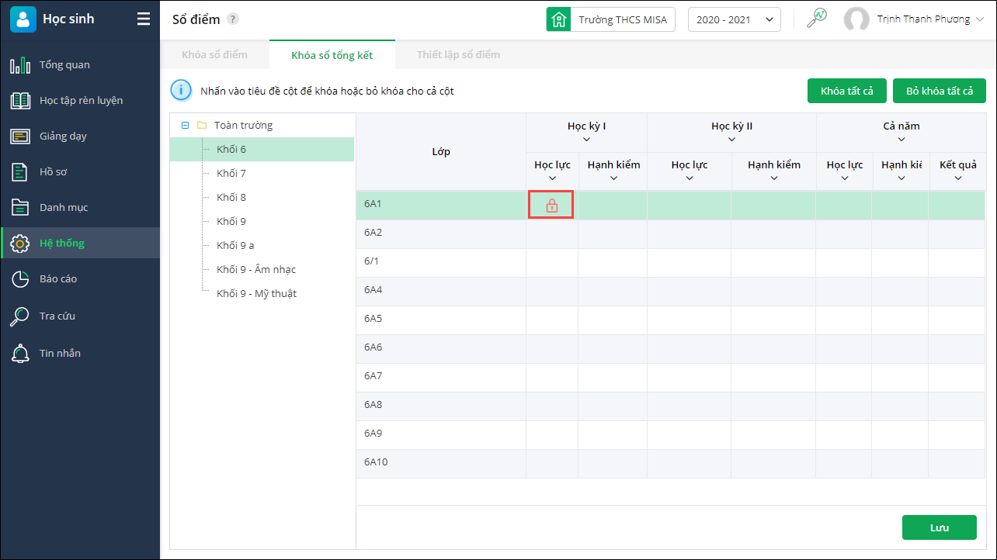997x560 pixels.
Task: Click the blue info icon
Action: 181,91
